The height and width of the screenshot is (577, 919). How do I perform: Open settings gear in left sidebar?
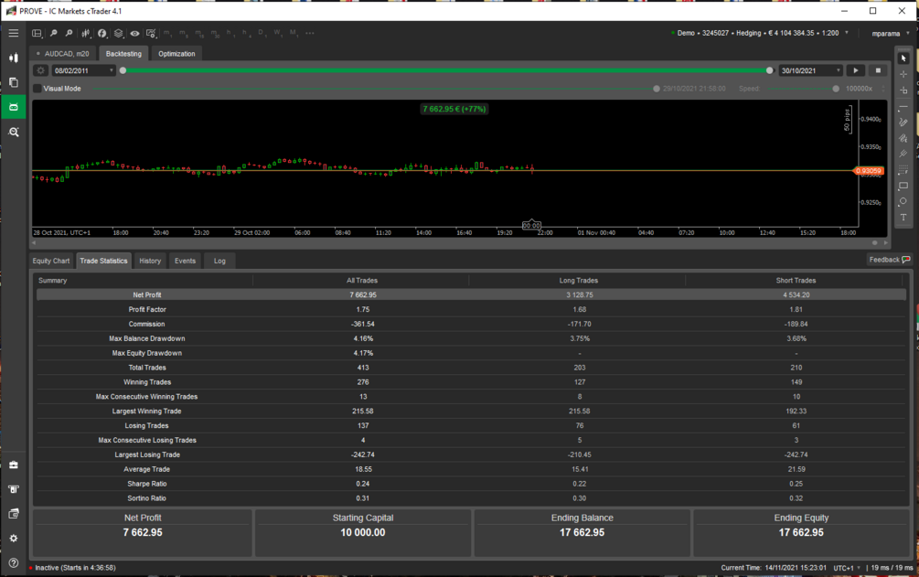[13, 539]
